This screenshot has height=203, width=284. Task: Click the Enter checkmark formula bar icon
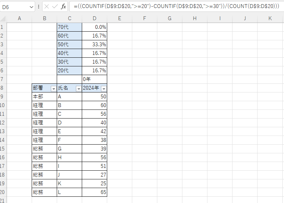(55, 7)
